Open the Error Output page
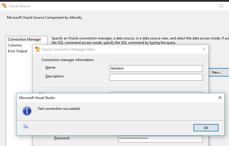 tap(18, 51)
